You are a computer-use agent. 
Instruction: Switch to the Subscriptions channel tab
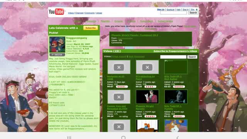(x=165, y=21)
